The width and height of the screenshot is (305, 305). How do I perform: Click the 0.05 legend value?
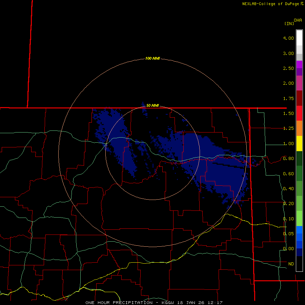288,233
